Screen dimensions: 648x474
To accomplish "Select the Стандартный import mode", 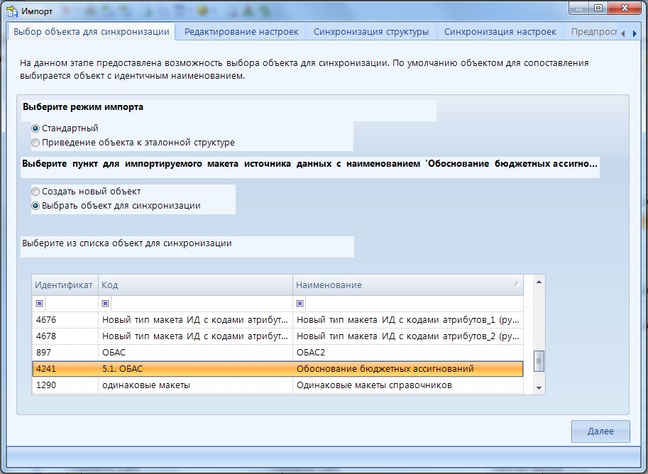I will coord(35,128).
